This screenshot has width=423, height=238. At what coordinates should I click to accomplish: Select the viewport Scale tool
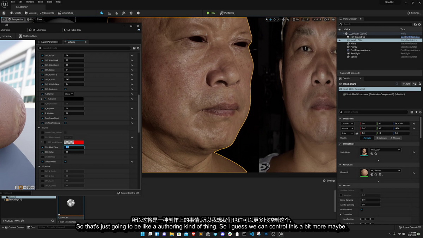pos(278,19)
